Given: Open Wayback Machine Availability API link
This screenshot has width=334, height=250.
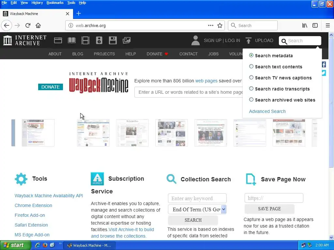Looking at the screenshot, I should point(49,196).
